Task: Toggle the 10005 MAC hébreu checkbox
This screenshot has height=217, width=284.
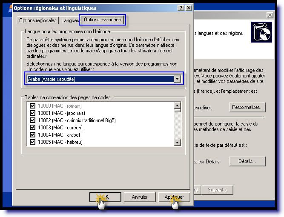Action: click(x=33, y=142)
